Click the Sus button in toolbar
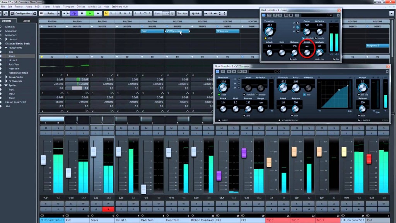The image size is (396, 223). [179, 14]
